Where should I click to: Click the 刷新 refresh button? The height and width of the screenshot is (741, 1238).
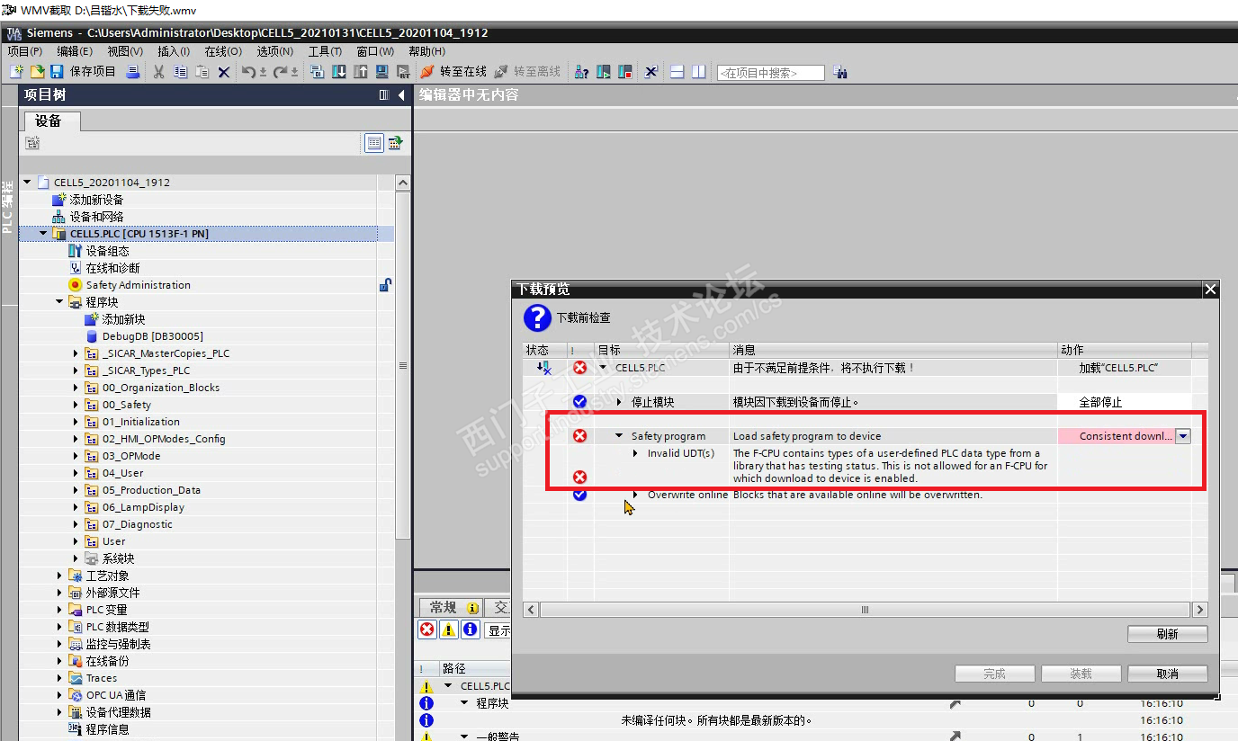click(1167, 634)
